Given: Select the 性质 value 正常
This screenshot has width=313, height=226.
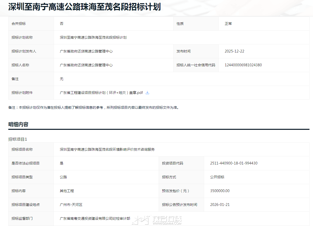Looking at the screenshot, I should click(x=228, y=24).
